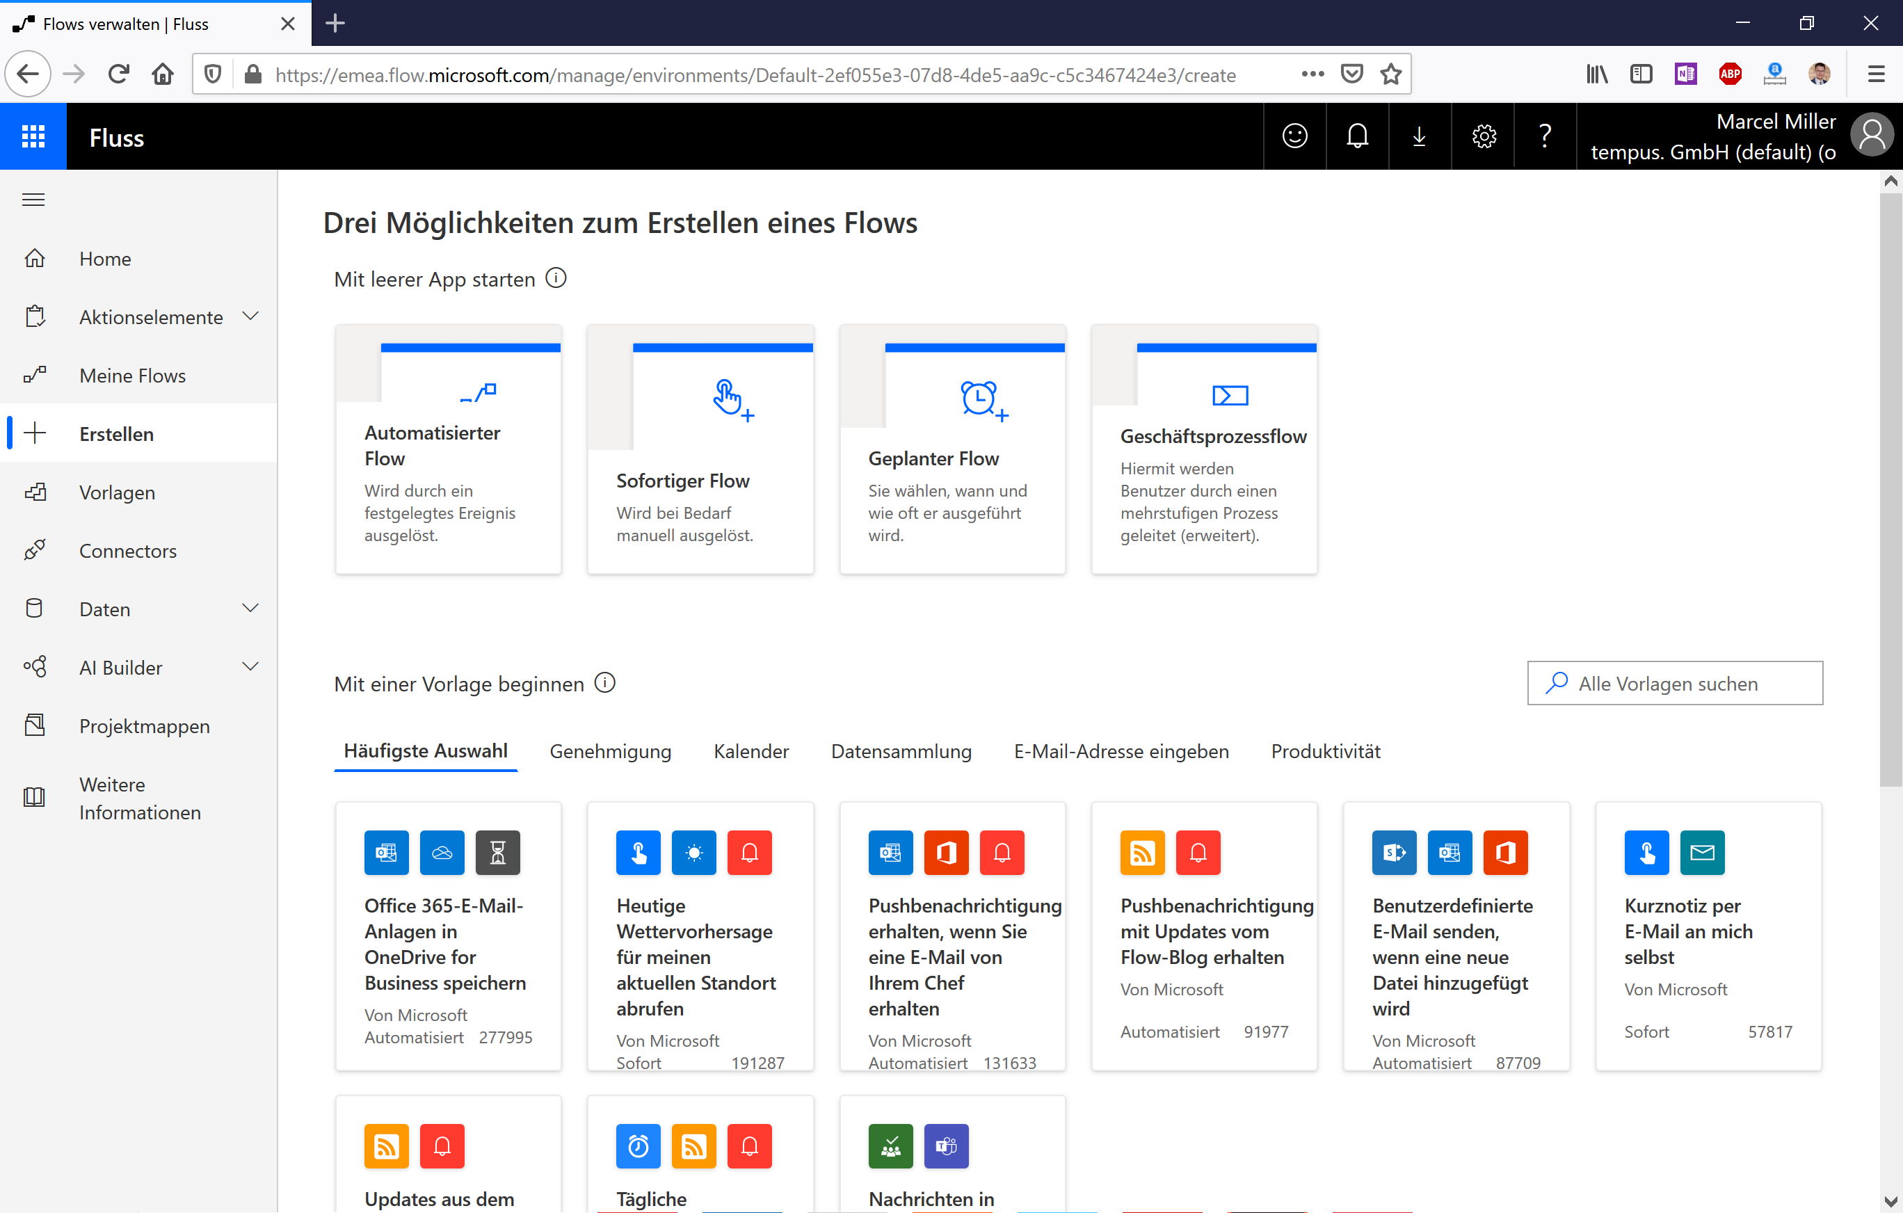Open Pushbenachrichtigung Flow-Blog template card
Screen dimensions: 1903x1213
point(1205,936)
